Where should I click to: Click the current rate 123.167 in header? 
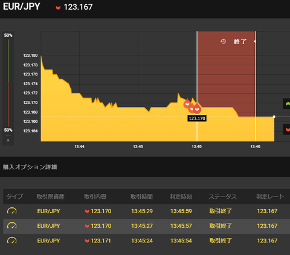(78, 7)
